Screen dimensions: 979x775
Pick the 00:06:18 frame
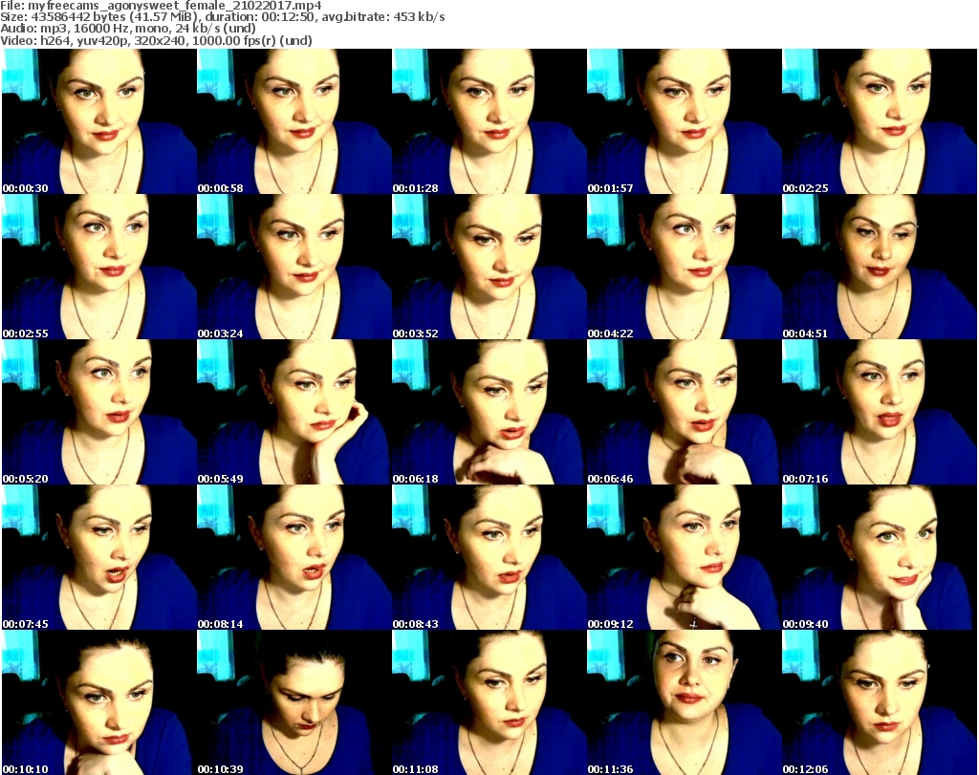(x=489, y=412)
